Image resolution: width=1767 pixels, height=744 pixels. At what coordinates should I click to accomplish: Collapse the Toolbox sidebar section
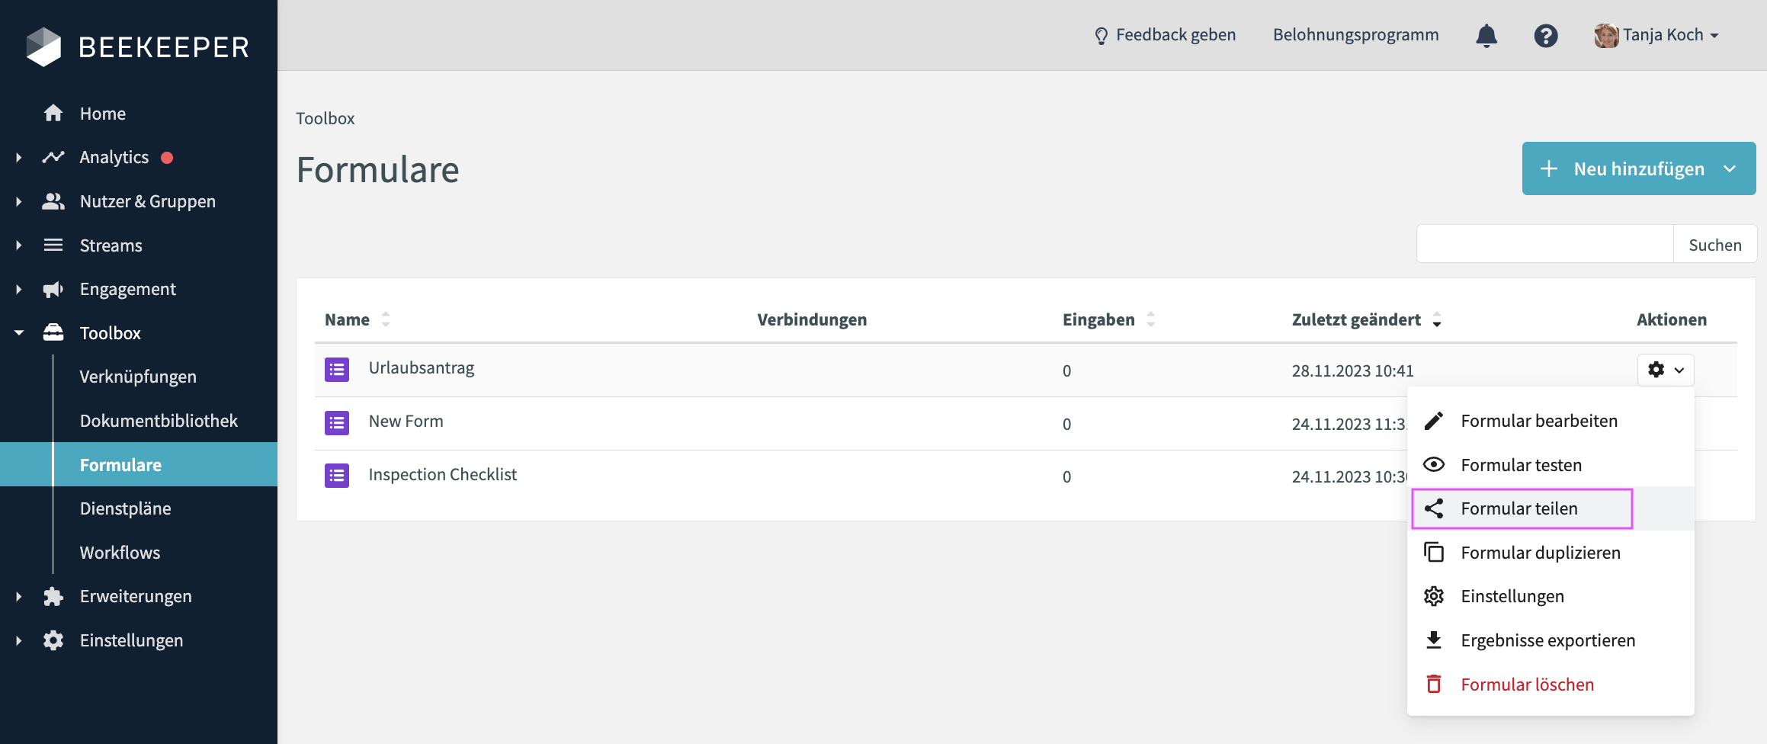coord(19,333)
